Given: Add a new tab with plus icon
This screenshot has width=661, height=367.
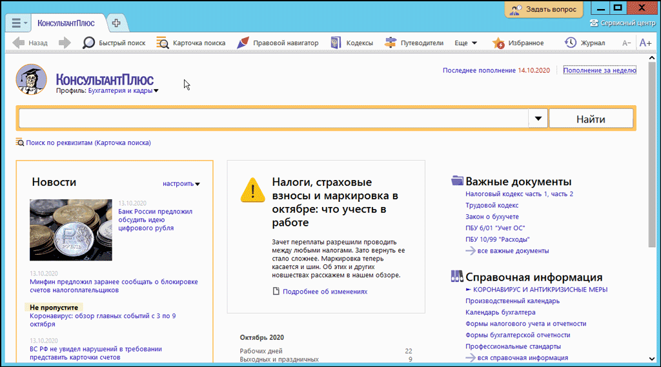Looking at the screenshot, I should [116, 23].
